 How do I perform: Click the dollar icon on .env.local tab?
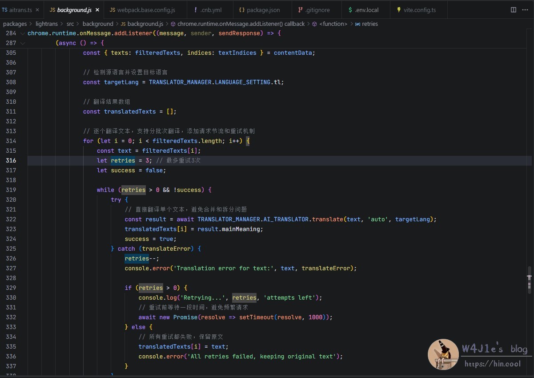click(350, 10)
